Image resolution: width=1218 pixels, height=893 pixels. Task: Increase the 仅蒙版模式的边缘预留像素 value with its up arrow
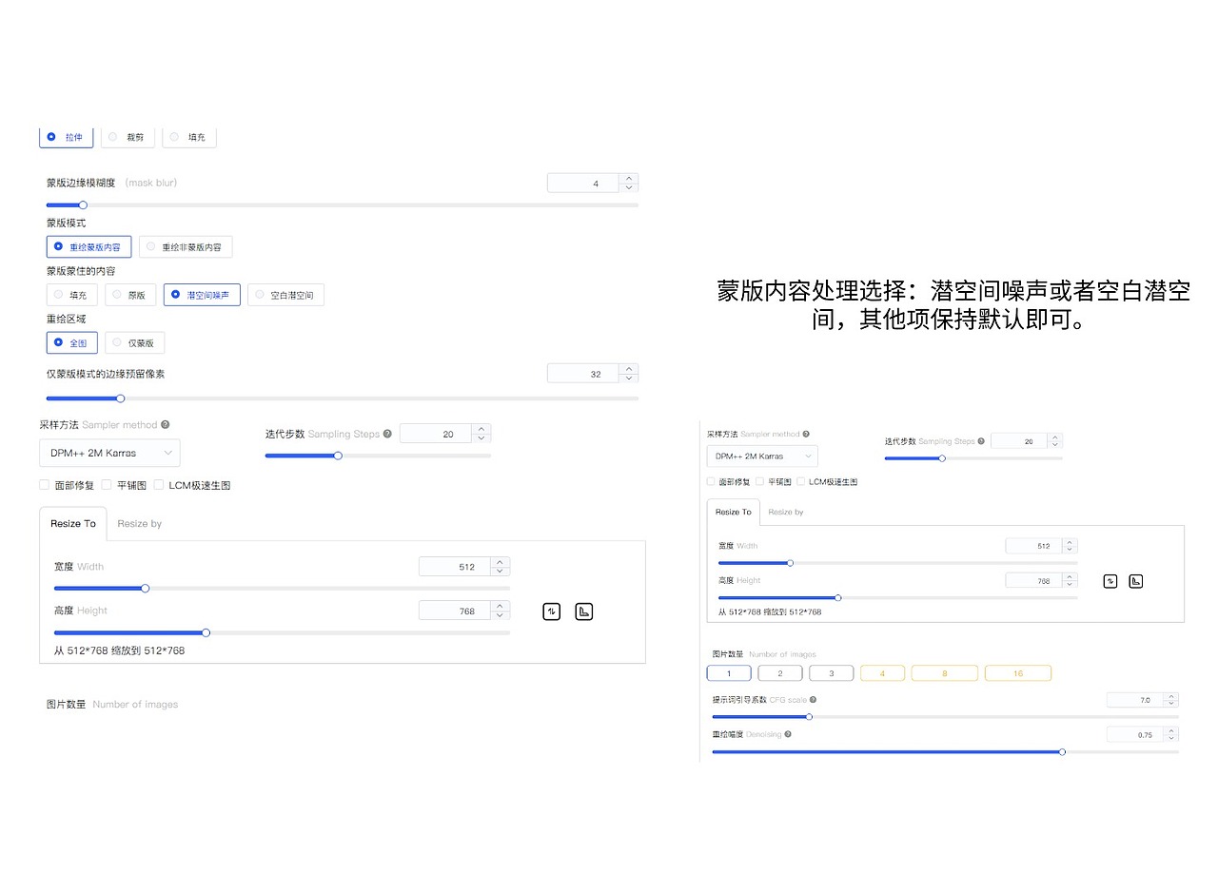click(x=629, y=369)
